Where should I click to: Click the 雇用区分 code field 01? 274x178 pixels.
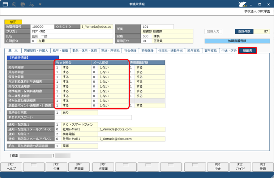(146, 41)
